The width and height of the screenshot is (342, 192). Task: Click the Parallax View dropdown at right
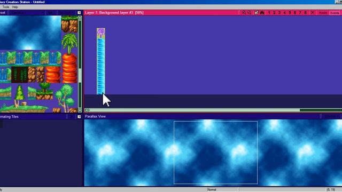[x=331, y=117]
